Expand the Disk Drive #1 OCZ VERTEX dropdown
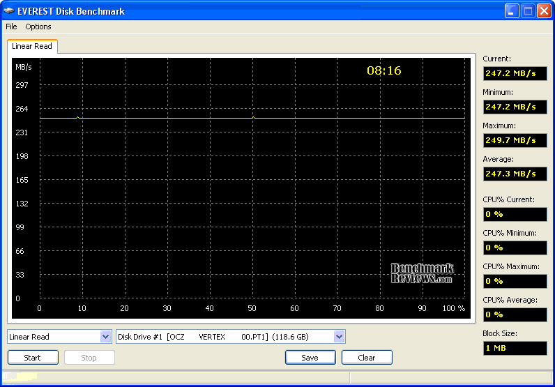The image size is (555, 387). click(339, 337)
